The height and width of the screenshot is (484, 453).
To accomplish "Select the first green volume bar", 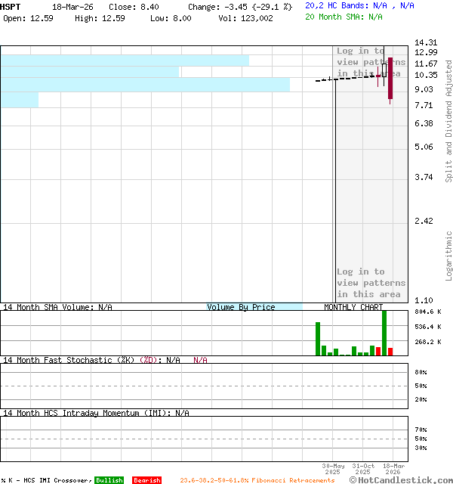I will [x=318, y=339].
